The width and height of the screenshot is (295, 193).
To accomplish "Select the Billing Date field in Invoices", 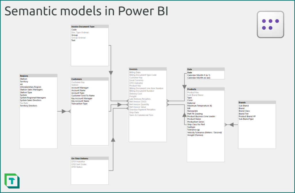I will coord(135,72).
